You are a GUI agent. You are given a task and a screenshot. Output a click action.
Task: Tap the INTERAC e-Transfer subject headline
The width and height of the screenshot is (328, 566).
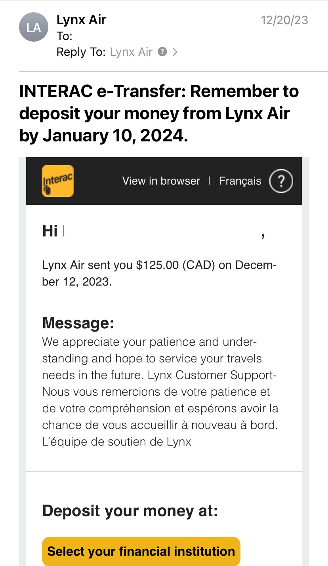(159, 114)
